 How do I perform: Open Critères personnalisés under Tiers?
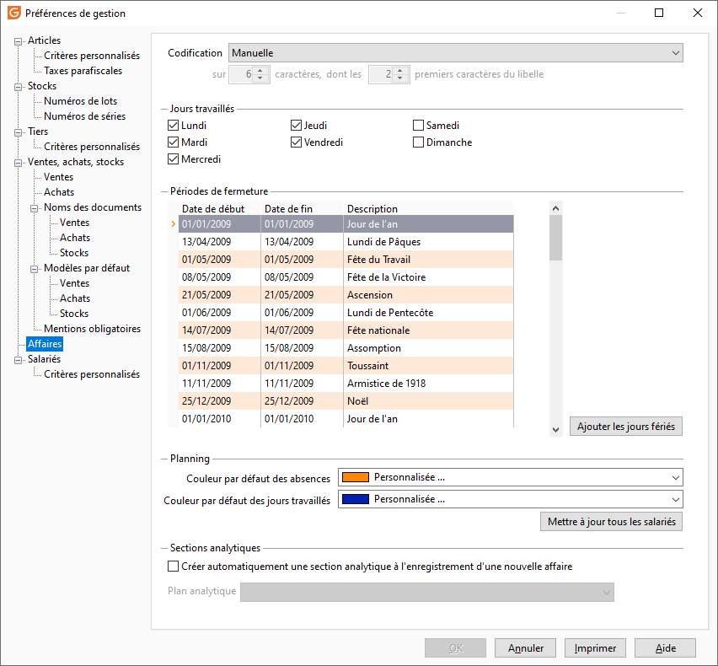(92, 146)
